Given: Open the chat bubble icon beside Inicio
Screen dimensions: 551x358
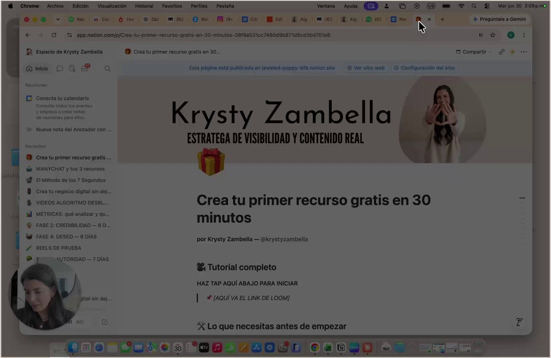Looking at the screenshot, I should tap(60, 69).
